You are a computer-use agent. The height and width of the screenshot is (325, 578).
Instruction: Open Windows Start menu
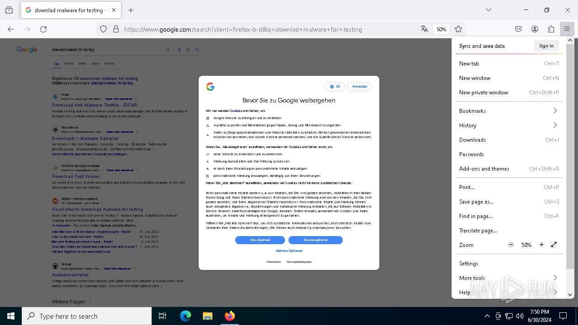click(x=11, y=316)
